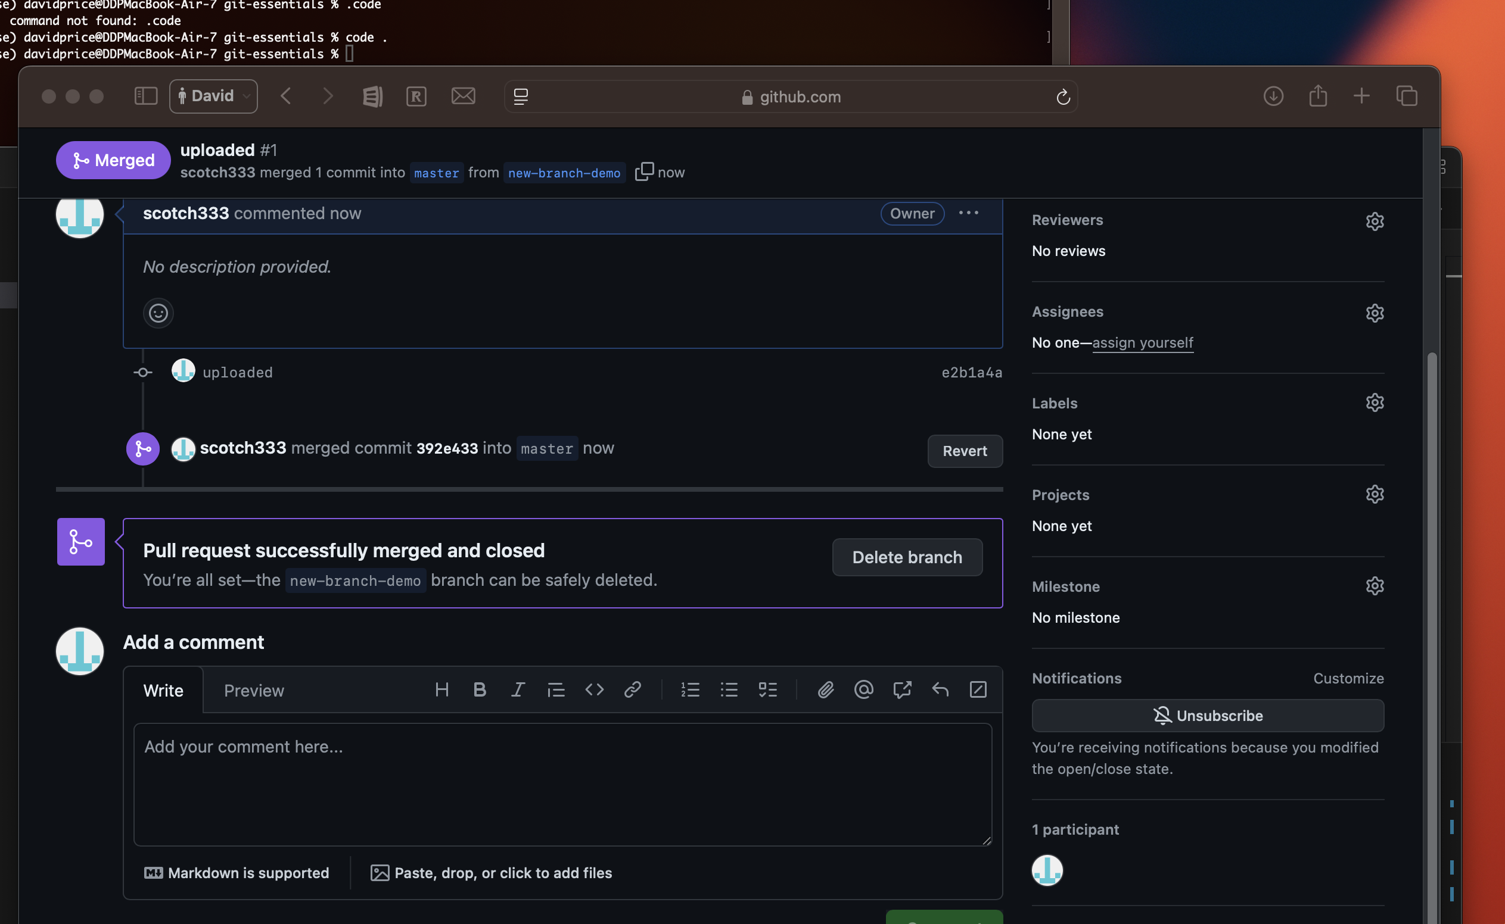Insert a quote block
This screenshot has width=1505, height=924.
tap(556, 690)
